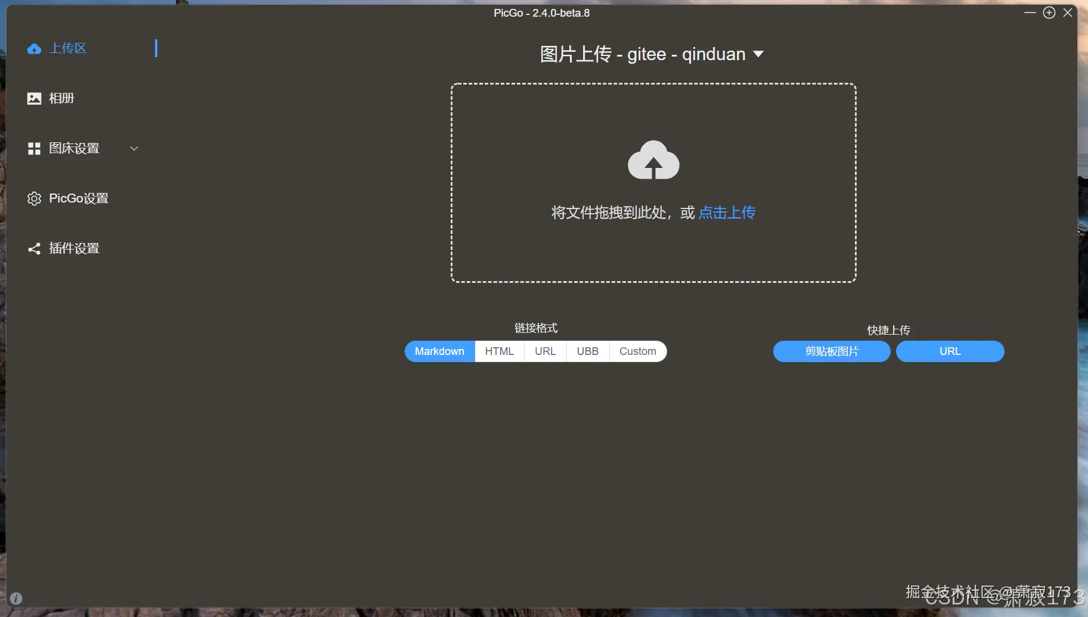This screenshot has height=617, width=1088.
Task: Switch link format to UBB
Action: coord(587,351)
